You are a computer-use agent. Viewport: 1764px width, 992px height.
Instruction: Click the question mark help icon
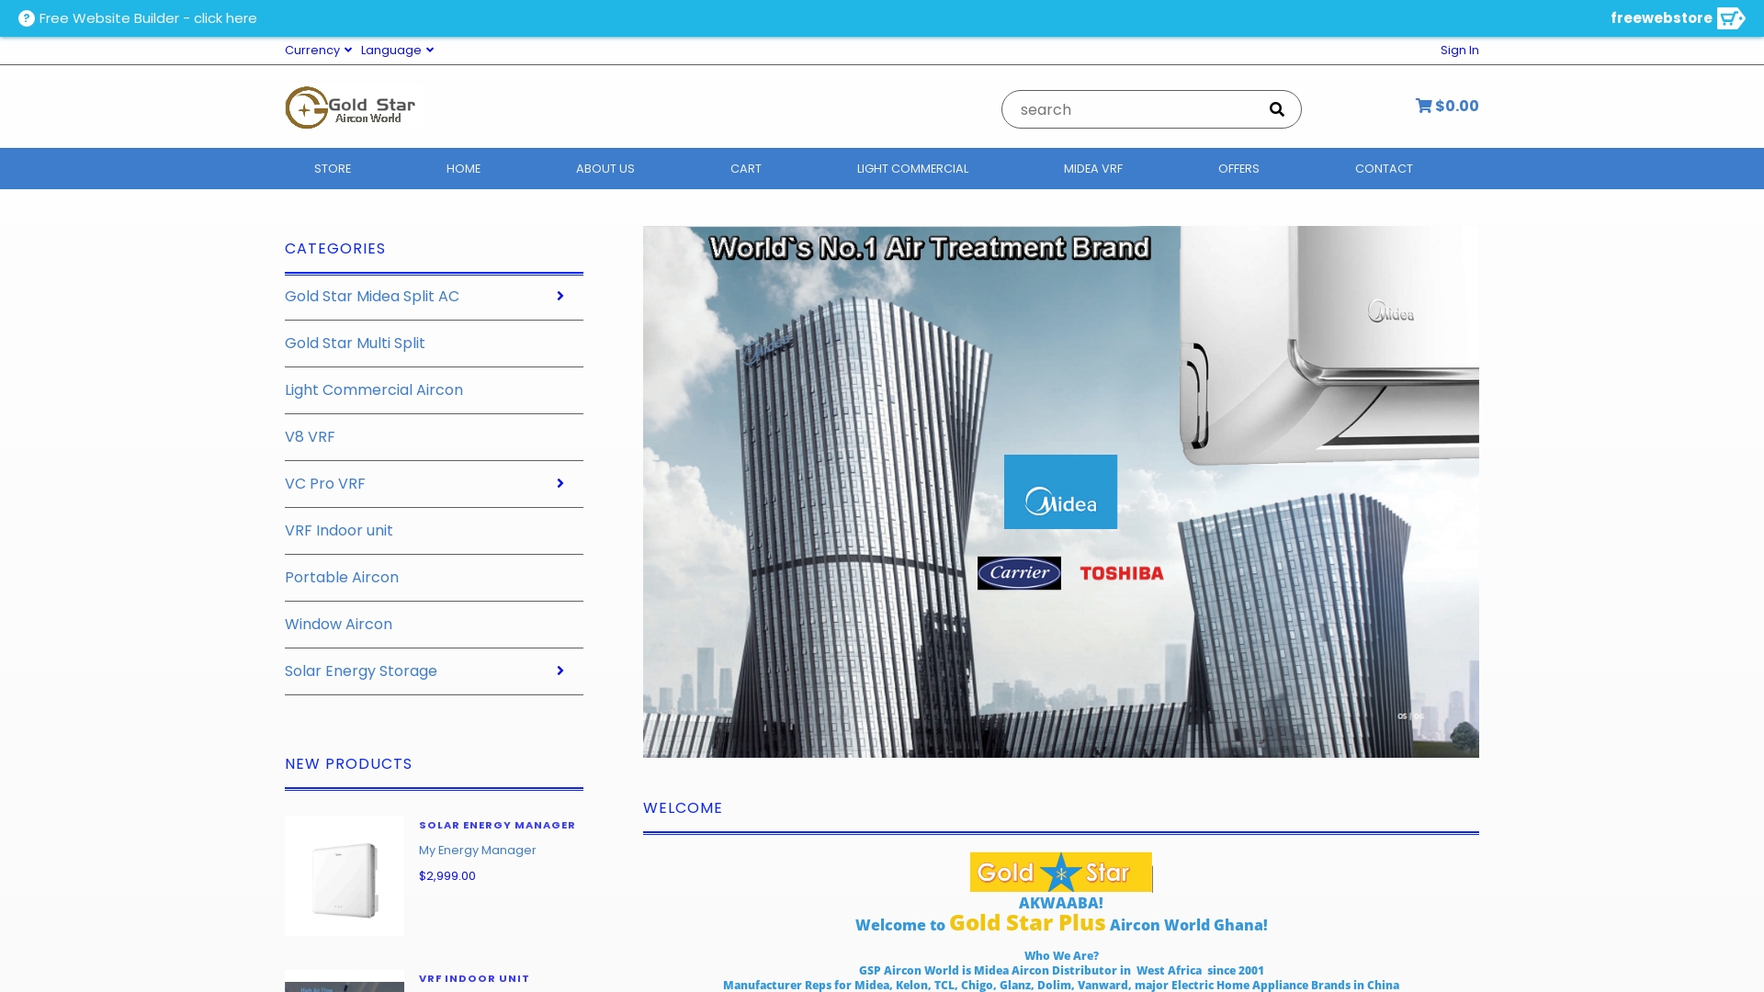pos(27,18)
